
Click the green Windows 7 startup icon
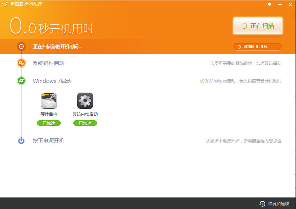point(21,81)
